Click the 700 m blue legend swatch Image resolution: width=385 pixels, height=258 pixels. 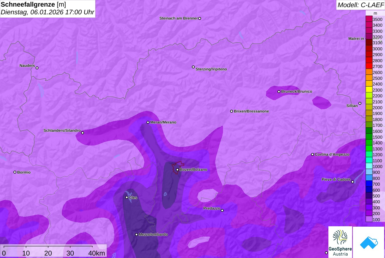click(369, 184)
